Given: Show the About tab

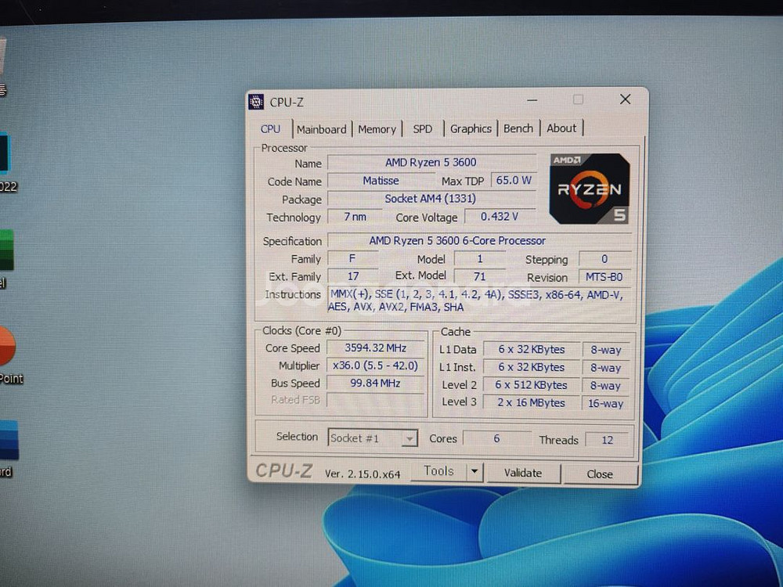Looking at the screenshot, I should (x=561, y=128).
